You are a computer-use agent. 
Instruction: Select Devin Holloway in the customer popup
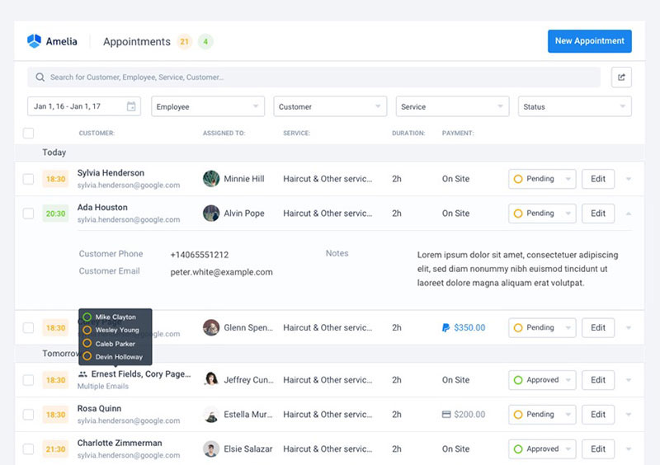coord(118,357)
